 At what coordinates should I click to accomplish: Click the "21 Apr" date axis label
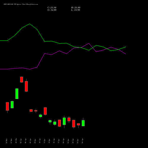click(x=68, y=141)
